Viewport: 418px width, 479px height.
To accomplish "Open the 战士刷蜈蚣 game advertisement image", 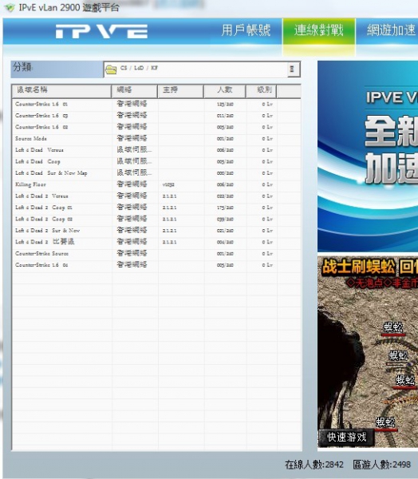I will (368, 352).
